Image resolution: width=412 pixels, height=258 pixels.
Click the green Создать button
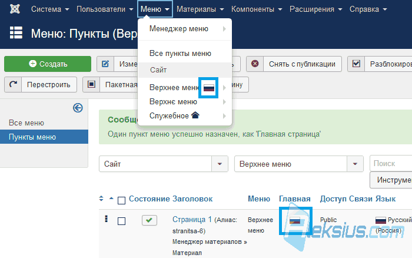(48, 64)
